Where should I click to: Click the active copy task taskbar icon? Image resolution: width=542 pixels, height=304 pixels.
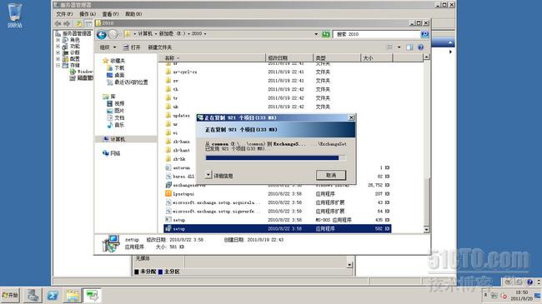93,296
